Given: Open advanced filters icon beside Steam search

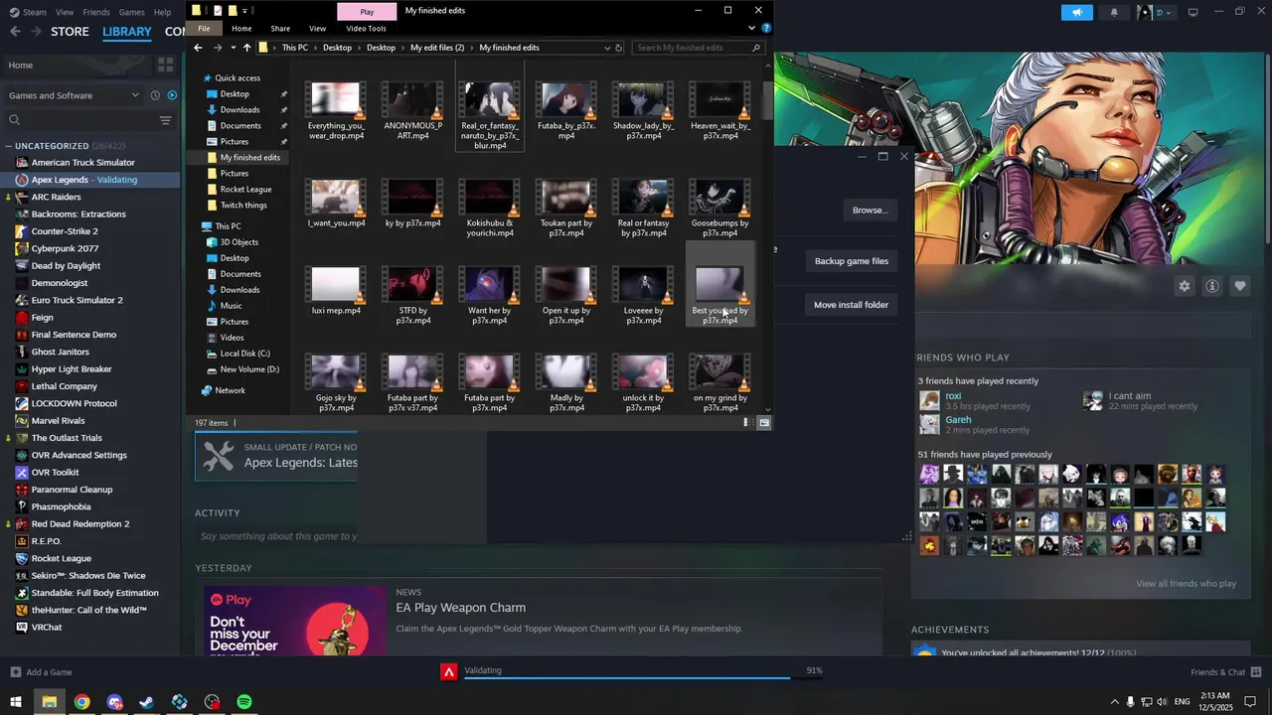Looking at the screenshot, I should click(x=165, y=120).
